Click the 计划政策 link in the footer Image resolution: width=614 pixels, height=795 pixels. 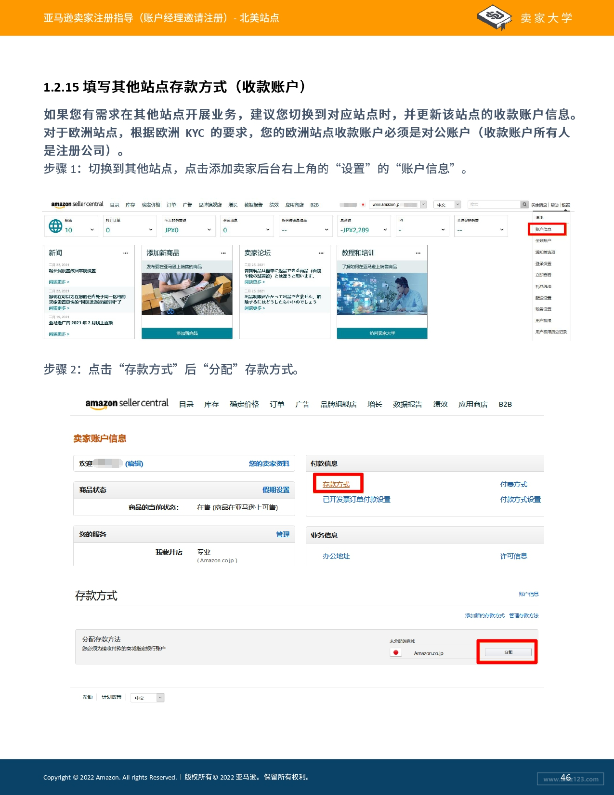point(112,697)
